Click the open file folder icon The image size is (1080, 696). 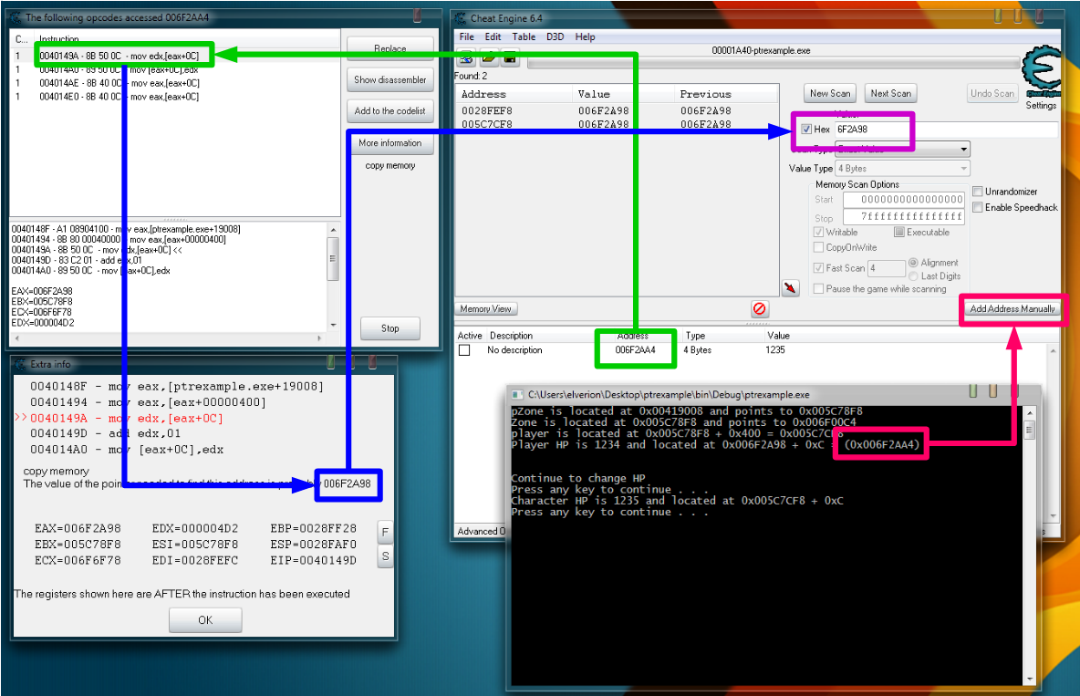click(489, 58)
